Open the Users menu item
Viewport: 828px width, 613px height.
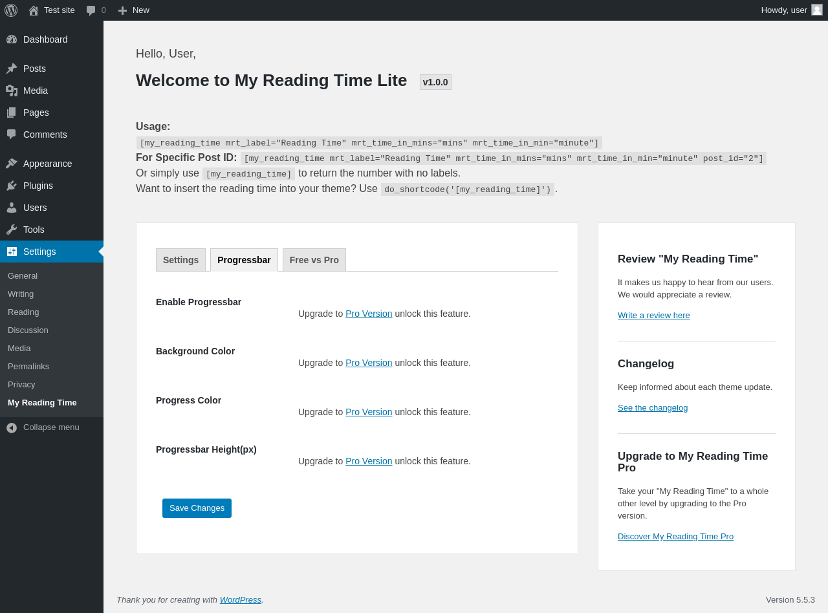click(52, 208)
